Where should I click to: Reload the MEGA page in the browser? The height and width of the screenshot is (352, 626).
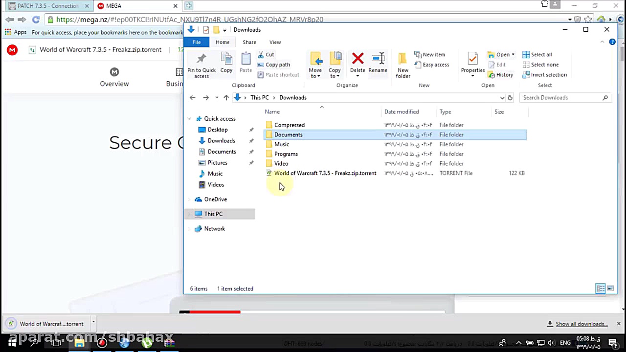point(36,20)
